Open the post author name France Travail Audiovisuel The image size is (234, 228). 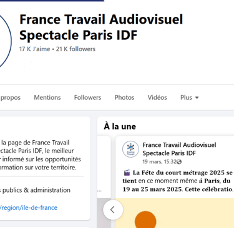pos(179,149)
